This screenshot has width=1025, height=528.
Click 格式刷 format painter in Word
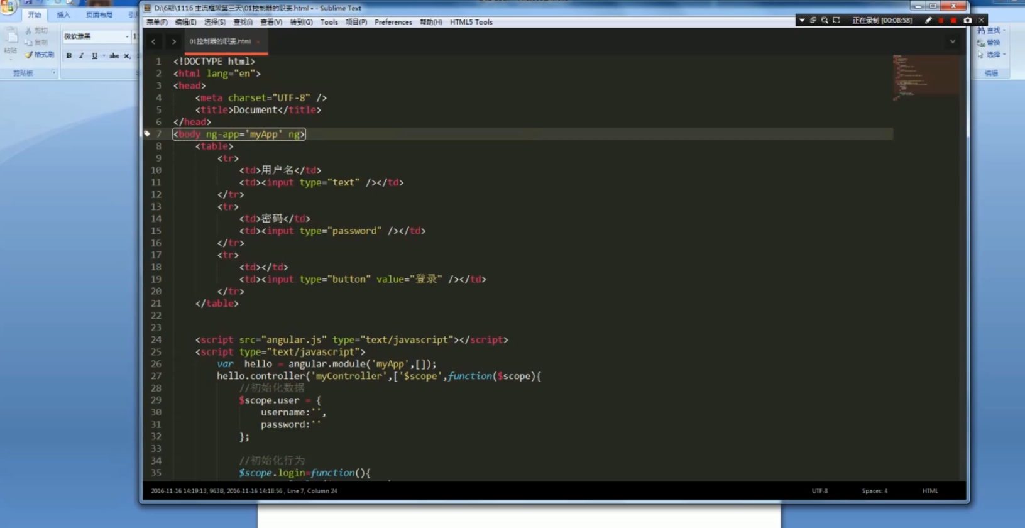40,55
